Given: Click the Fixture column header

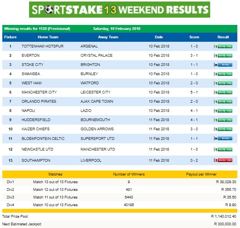Looking at the screenshot, I should click(10, 37).
